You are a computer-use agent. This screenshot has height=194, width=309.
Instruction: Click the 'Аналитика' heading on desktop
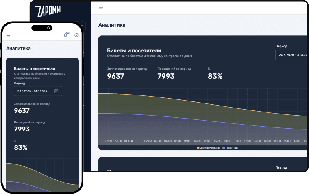tap(112, 25)
